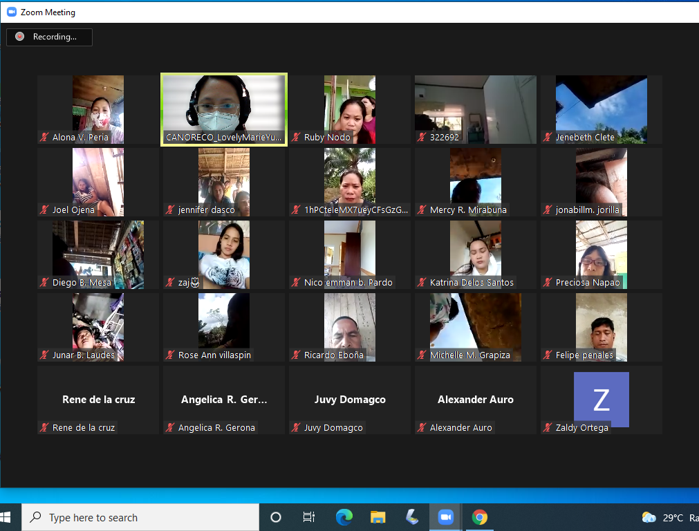Launch Microsoft Edge from the taskbar
Screen dimensions: 699x531
click(344, 517)
